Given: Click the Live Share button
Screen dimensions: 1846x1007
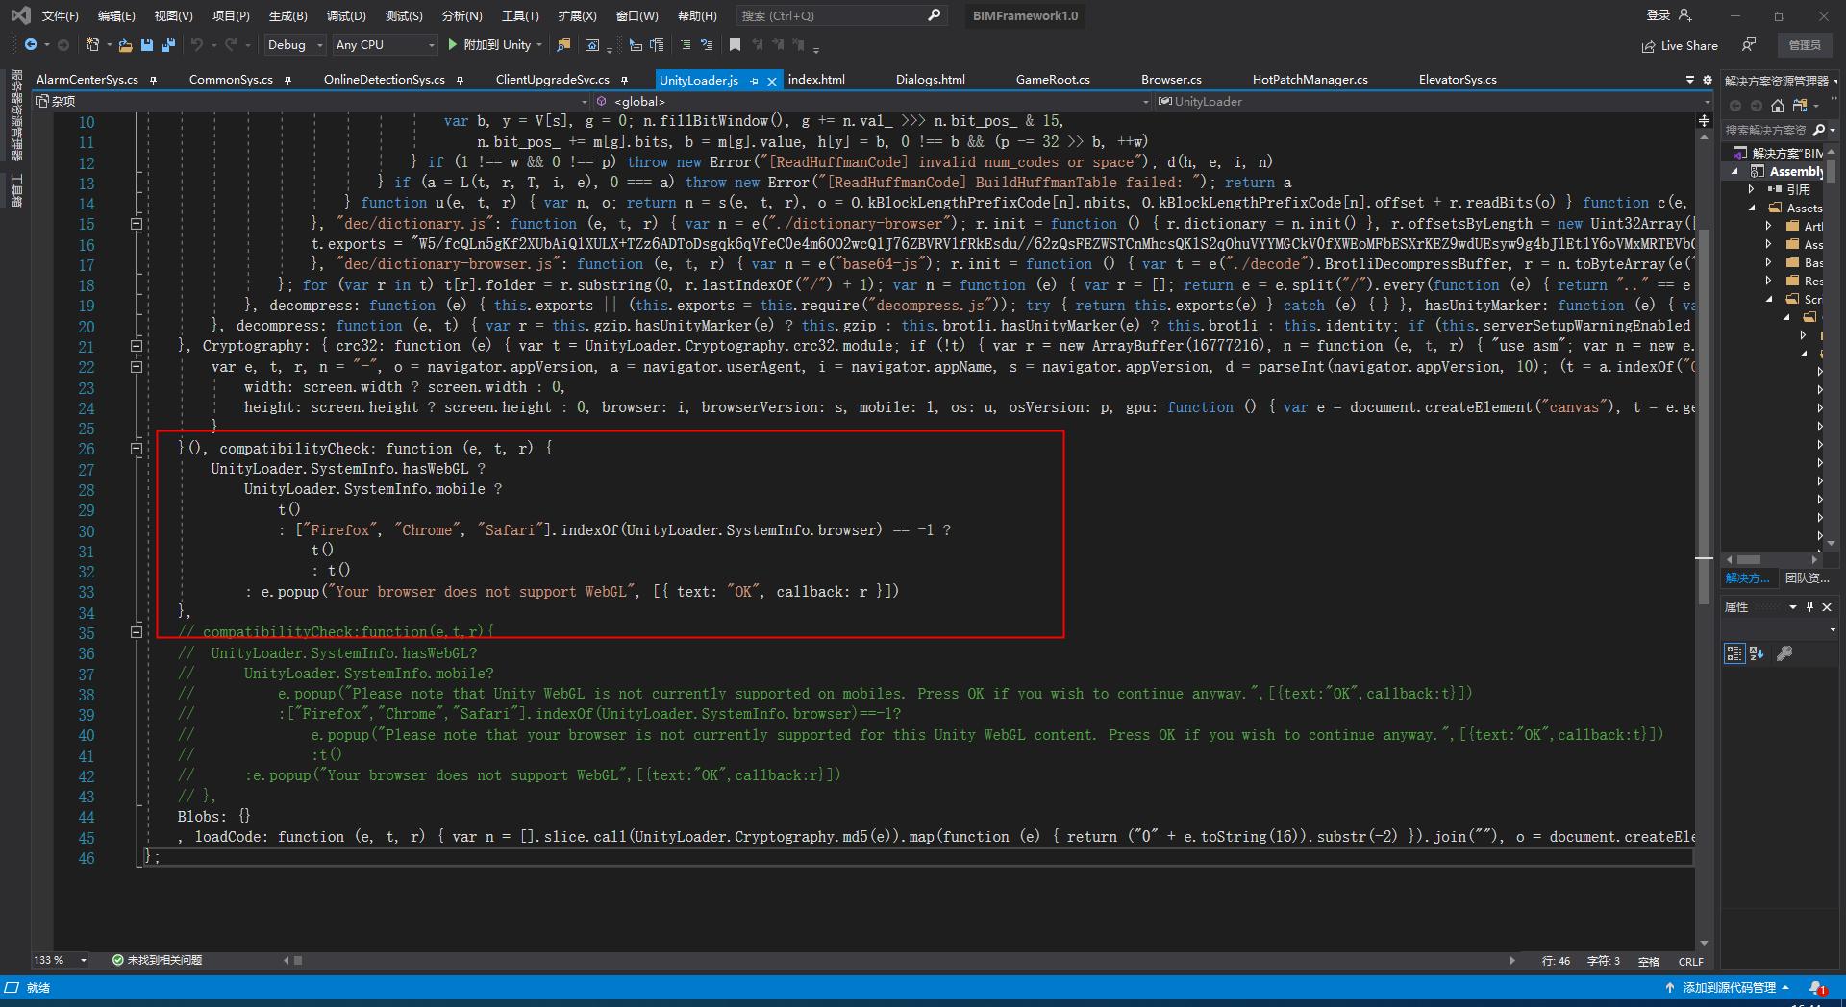Looking at the screenshot, I should pyautogui.click(x=1680, y=45).
